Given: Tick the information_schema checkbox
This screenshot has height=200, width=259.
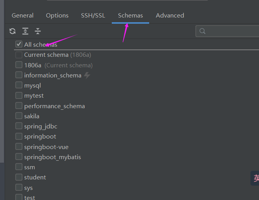Looking at the screenshot, I should click(x=19, y=75).
